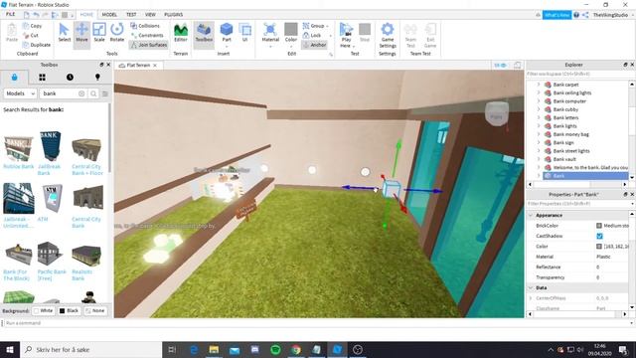Open Toolbox creations lightbulb tab
This screenshot has width=636, height=358.
tap(97, 78)
